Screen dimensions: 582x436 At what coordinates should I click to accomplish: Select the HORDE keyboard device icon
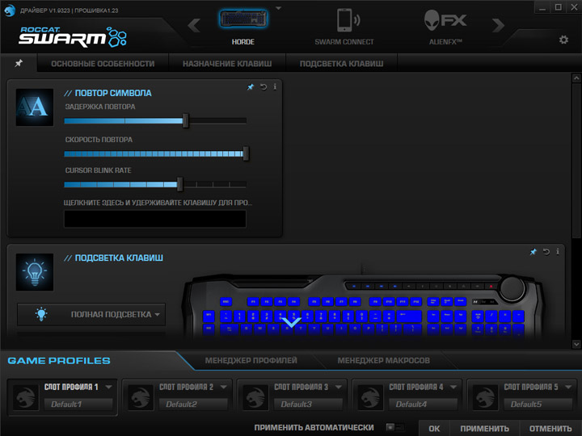[x=243, y=19]
